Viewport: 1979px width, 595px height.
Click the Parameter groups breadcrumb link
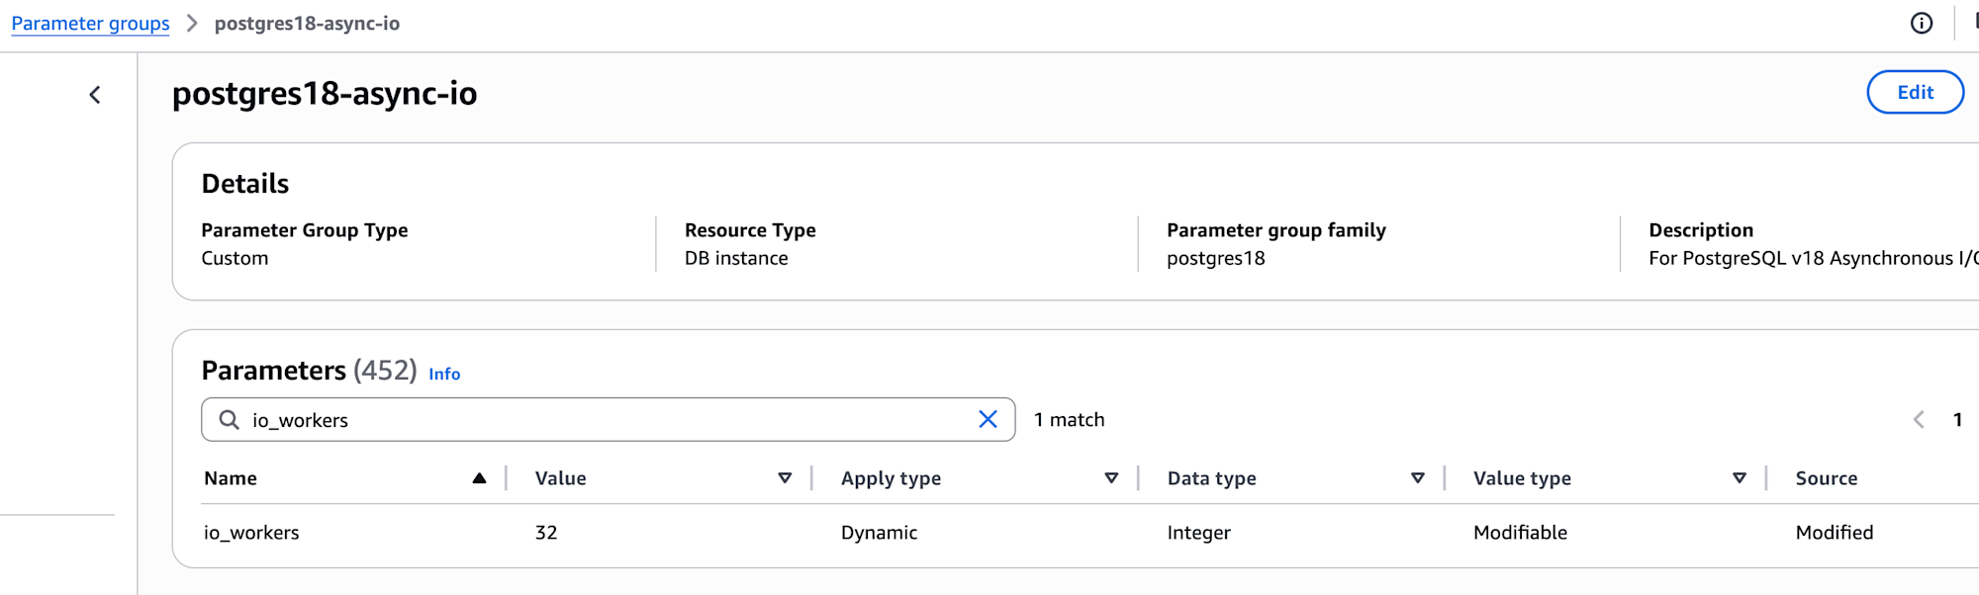[x=90, y=24]
